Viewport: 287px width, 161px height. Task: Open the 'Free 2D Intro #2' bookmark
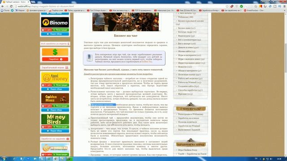tap(187, 10)
